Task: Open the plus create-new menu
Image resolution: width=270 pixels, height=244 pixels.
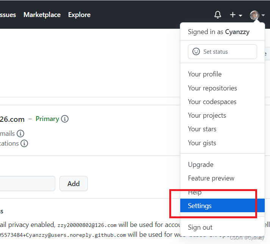Action: [x=236, y=15]
